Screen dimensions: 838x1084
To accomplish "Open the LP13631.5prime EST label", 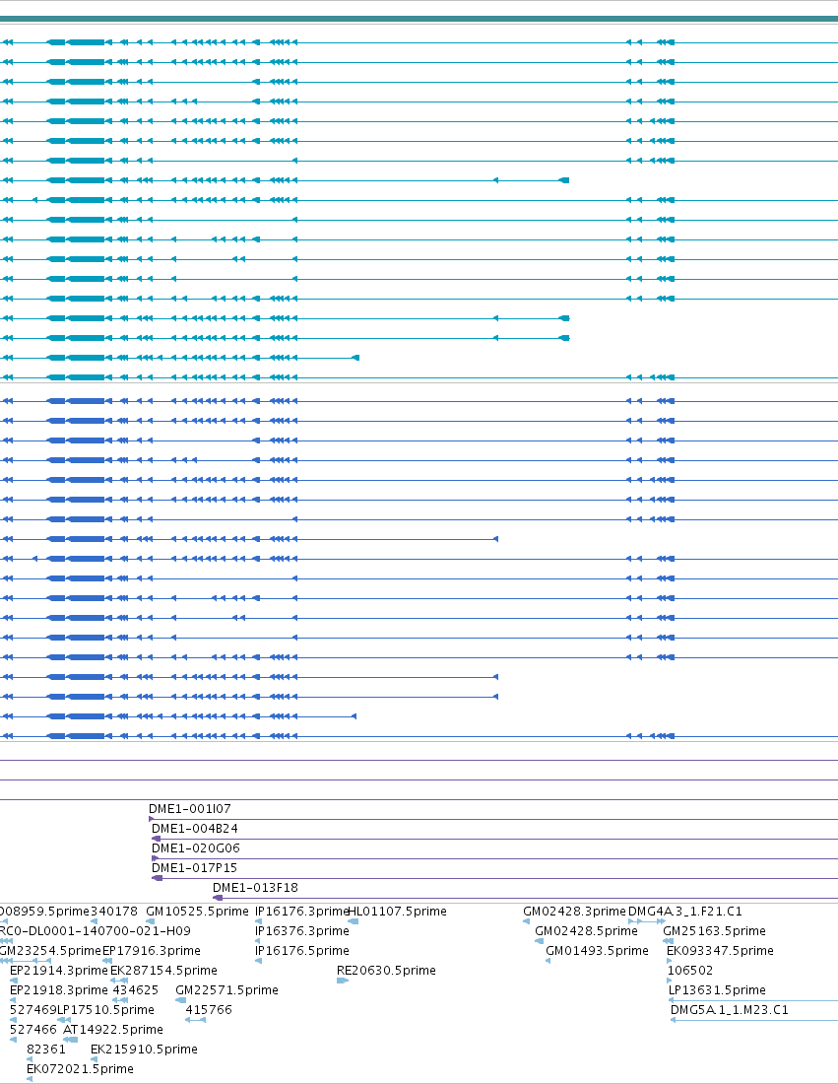I will pos(717,990).
